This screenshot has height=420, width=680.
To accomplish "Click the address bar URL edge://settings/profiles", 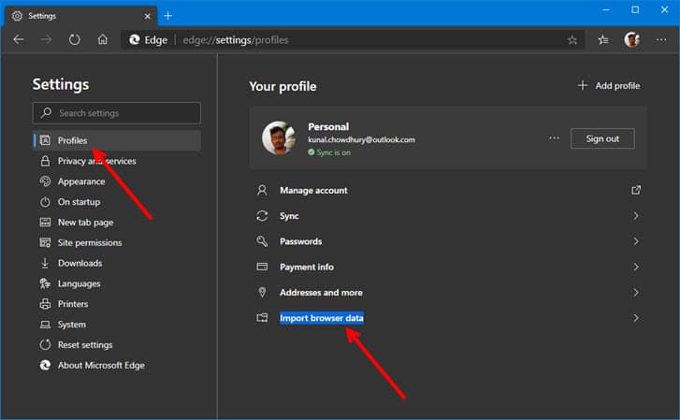I will tap(236, 40).
